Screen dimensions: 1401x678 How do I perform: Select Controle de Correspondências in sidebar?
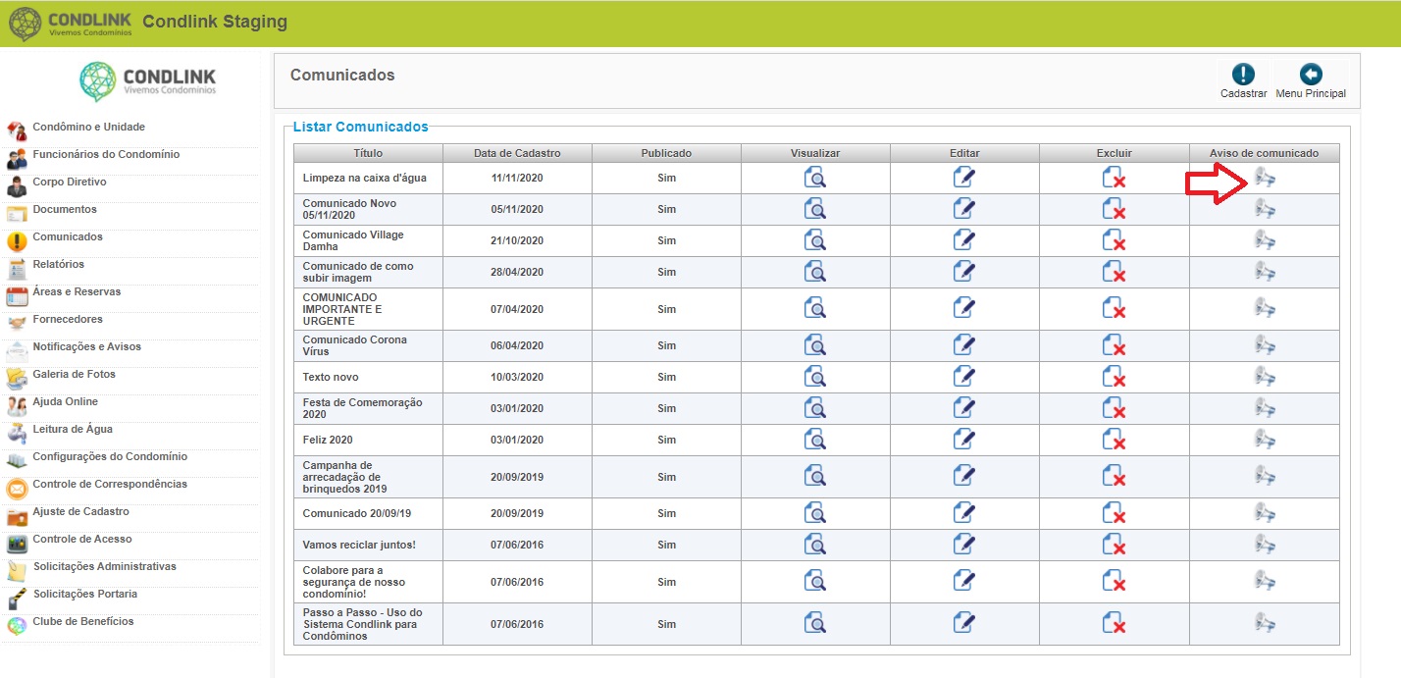110,484
